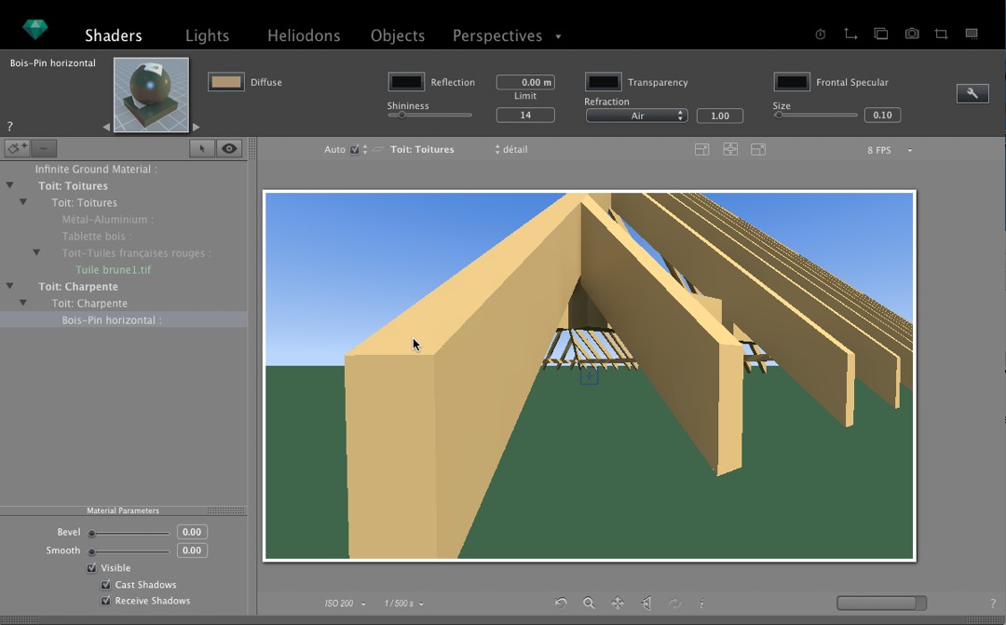This screenshot has width=1006, height=625.
Task: Click the crop region icon in top bar
Action: point(942,34)
